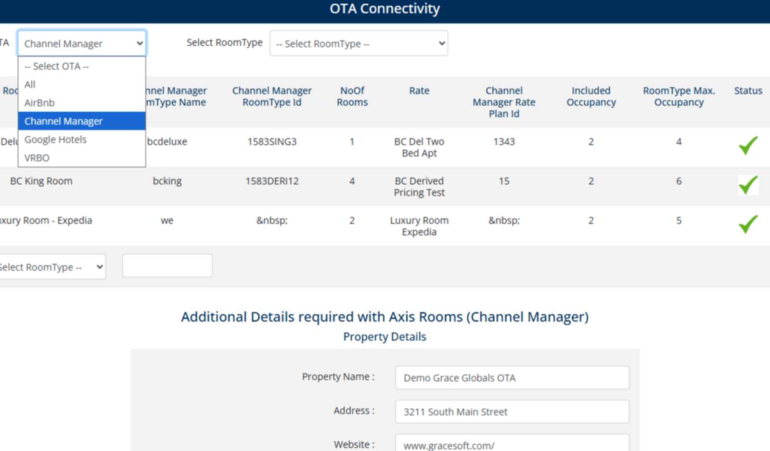Click the 'Property Details' heading
The height and width of the screenshot is (451, 770).
(385, 336)
